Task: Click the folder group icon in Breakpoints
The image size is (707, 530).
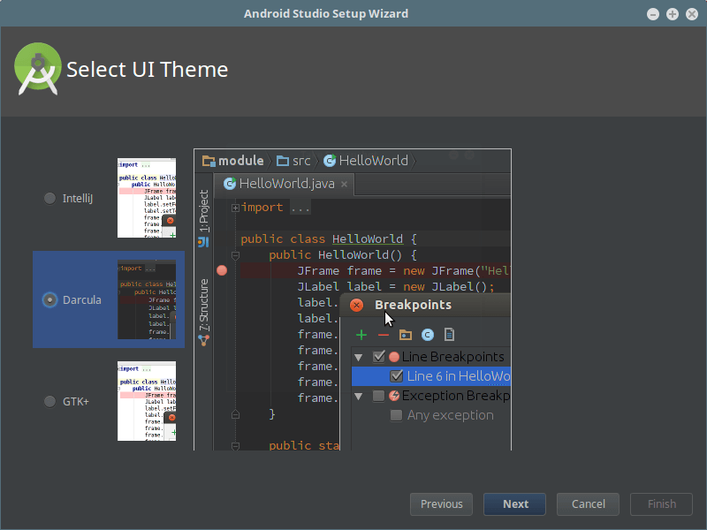Action: pos(405,335)
